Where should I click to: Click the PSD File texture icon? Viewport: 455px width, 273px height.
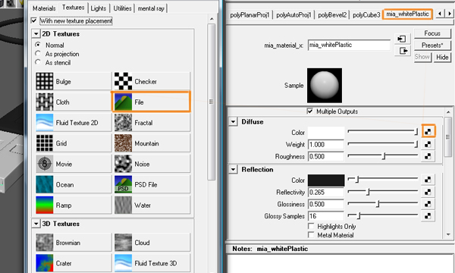[x=123, y=184]
